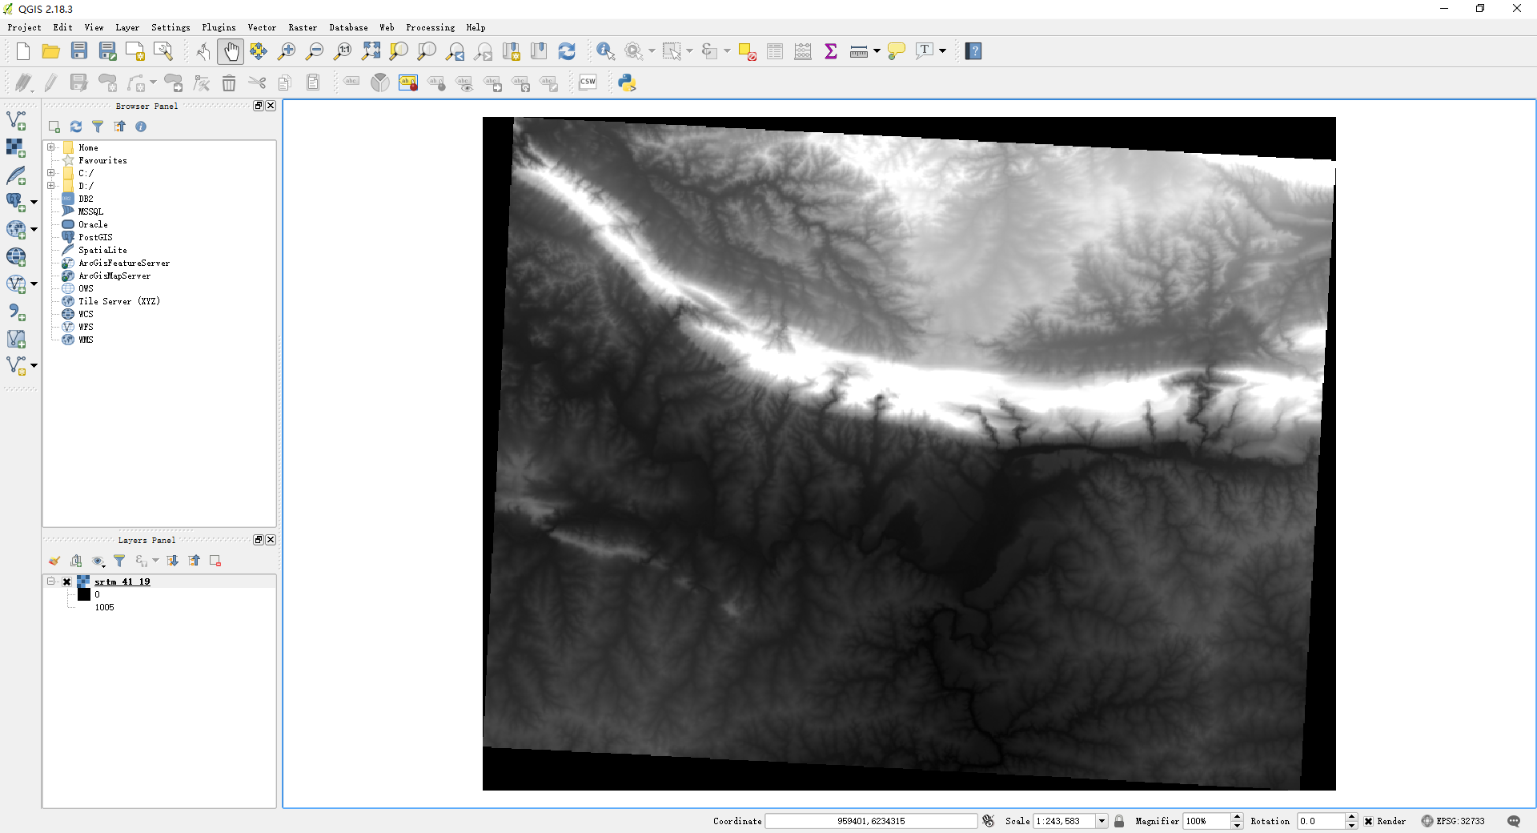Click the Rotation value field
The width and height of the screenshot is (1537, 833).
[x=1321, y=821]
